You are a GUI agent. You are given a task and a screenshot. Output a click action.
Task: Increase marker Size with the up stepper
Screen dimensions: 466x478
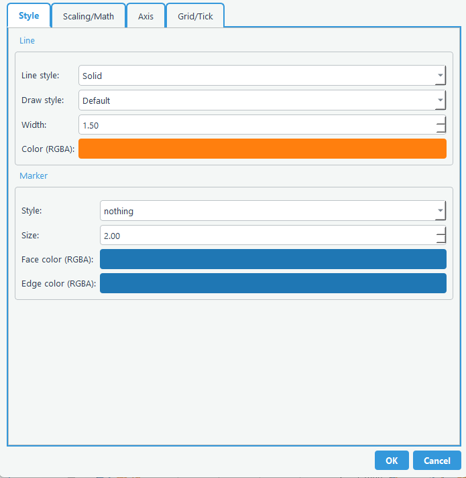point(441,231)
